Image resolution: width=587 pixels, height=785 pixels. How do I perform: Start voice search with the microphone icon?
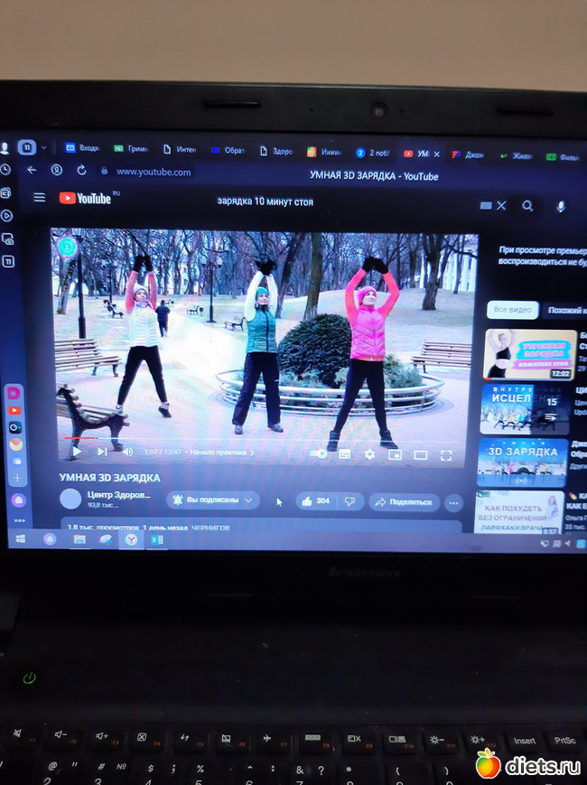pos(561,207)
